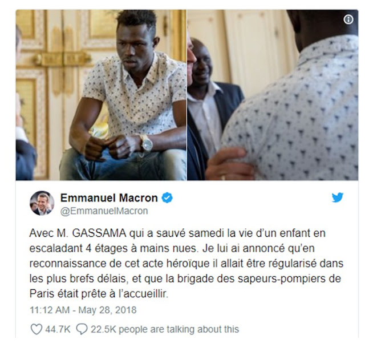Click the blue Twitter bird logo
365x343 pixels.
click(338, 197)
